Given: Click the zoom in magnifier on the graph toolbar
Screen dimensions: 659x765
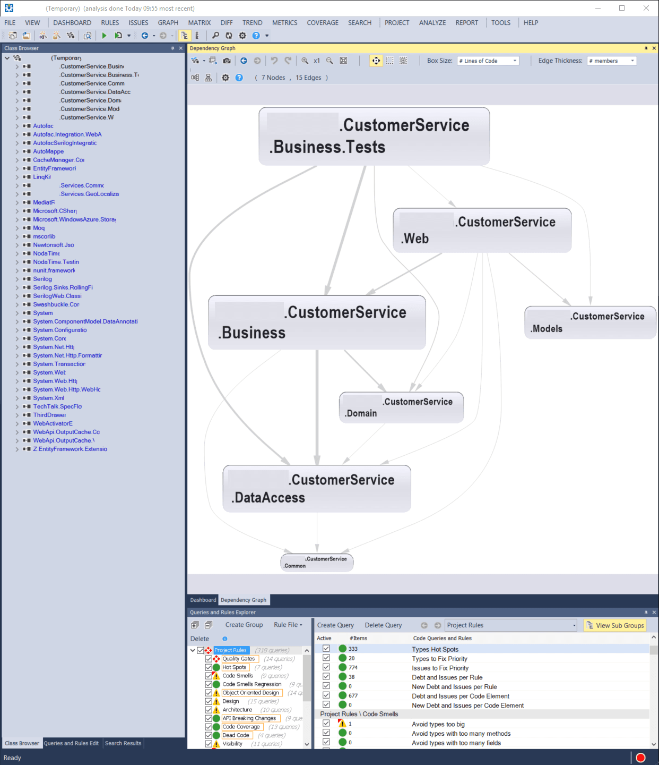Looking at the screenshot, I should click(x=305, y=61).
